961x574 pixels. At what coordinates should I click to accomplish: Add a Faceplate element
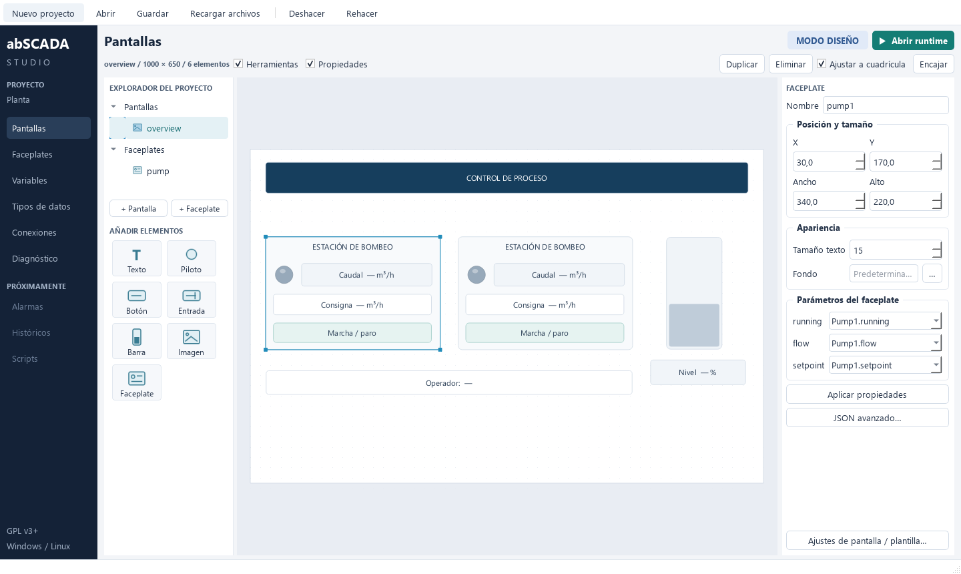(x=137, y=382)
